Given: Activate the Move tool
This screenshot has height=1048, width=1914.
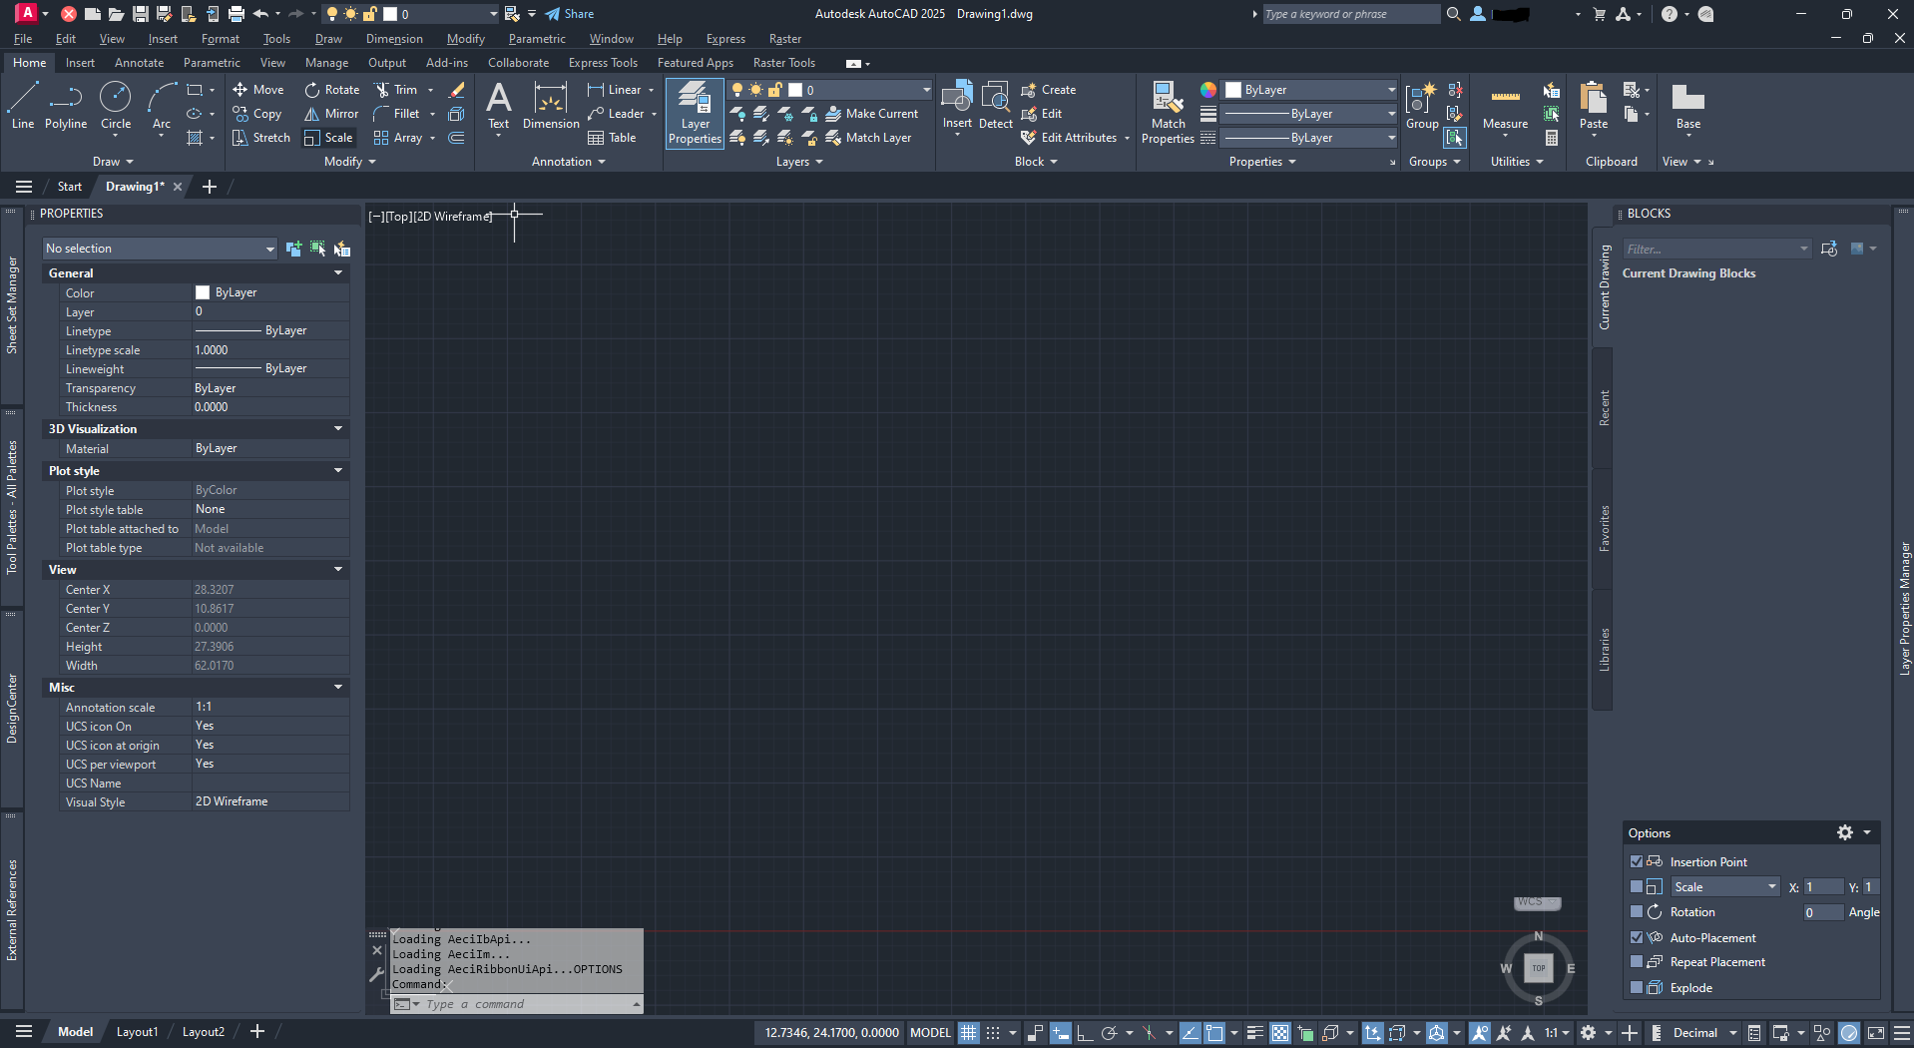Looking at the screenshot, I should (257, 89).
